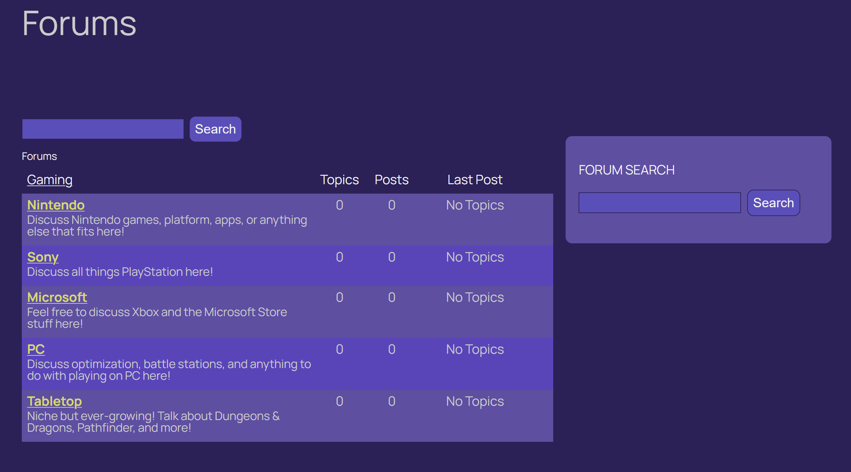Toggle the PC forum visibility

pos(36,349)
